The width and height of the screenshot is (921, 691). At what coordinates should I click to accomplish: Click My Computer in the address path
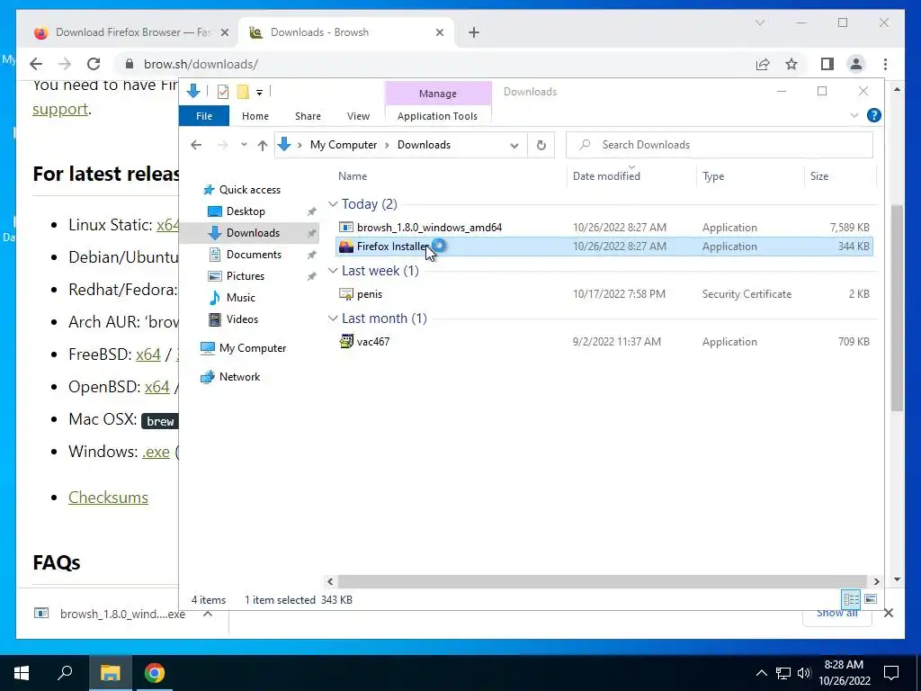click(344, 145)
